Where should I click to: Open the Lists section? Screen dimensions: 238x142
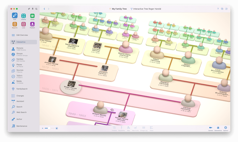pyautogui.click(x=23, y=25)
